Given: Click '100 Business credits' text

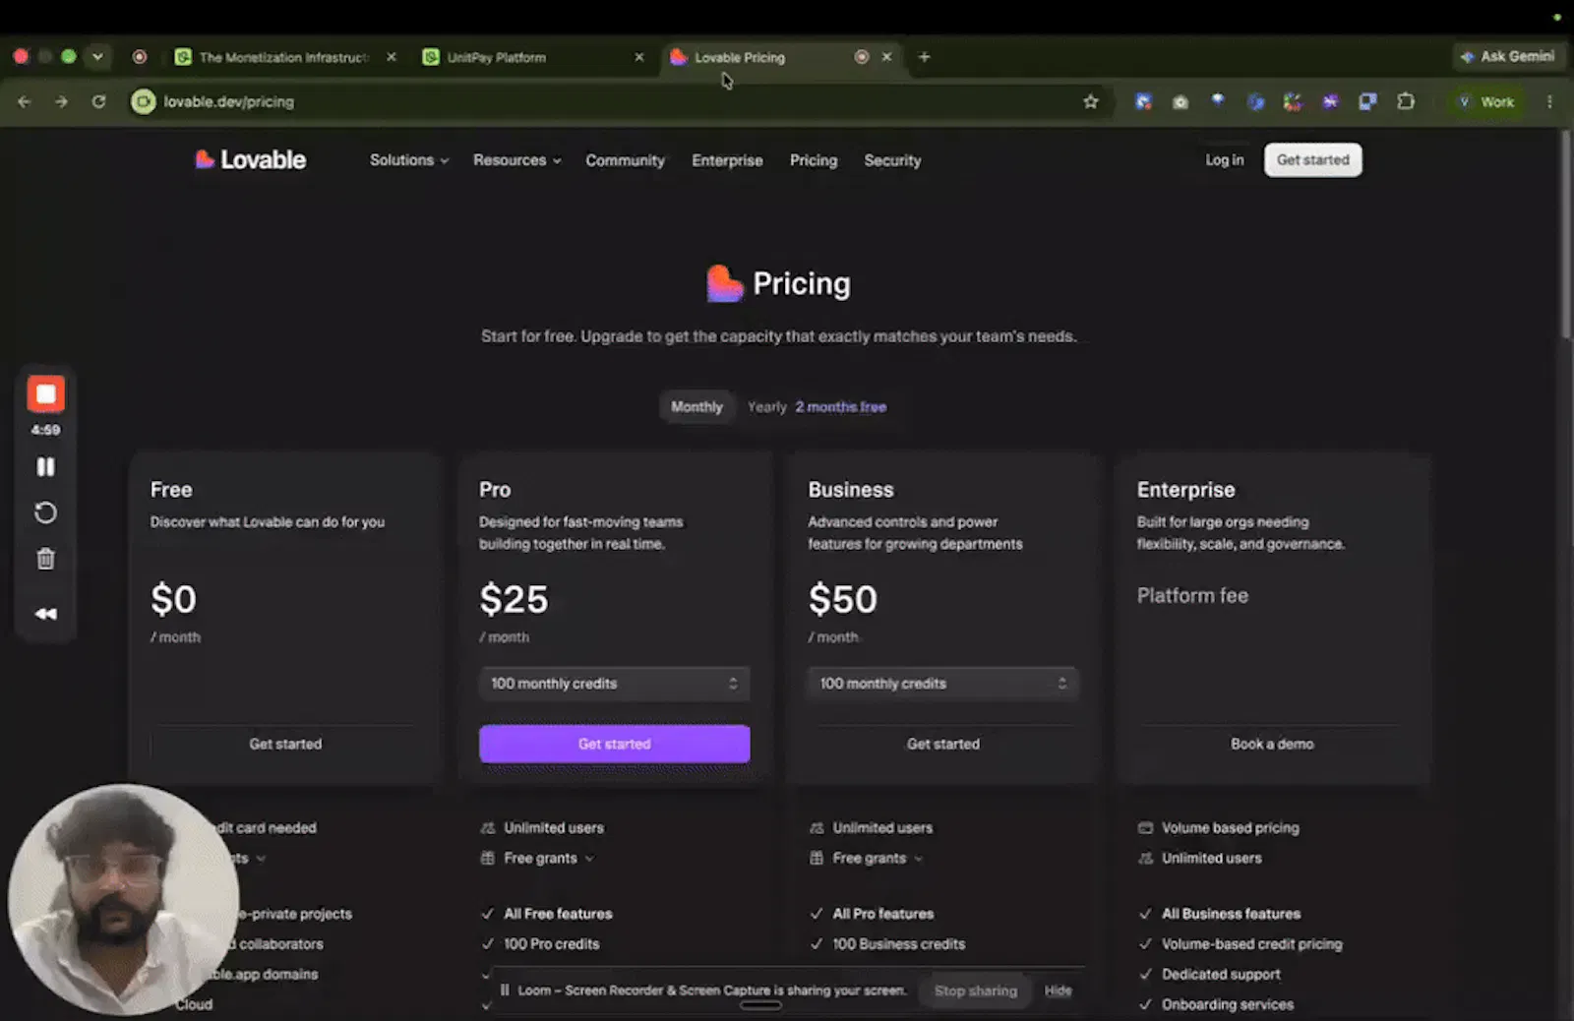Looking at the screenshot, I should tap(899, 944).
